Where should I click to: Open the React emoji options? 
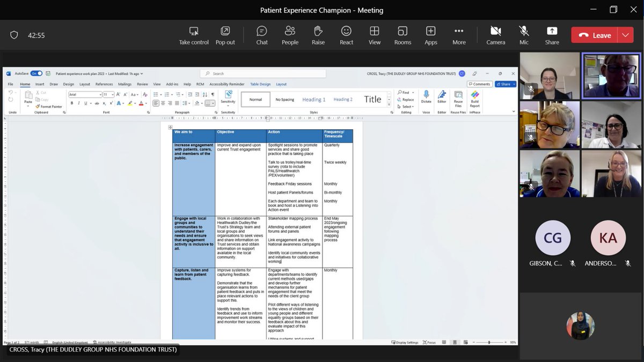[x=346, y=35]
